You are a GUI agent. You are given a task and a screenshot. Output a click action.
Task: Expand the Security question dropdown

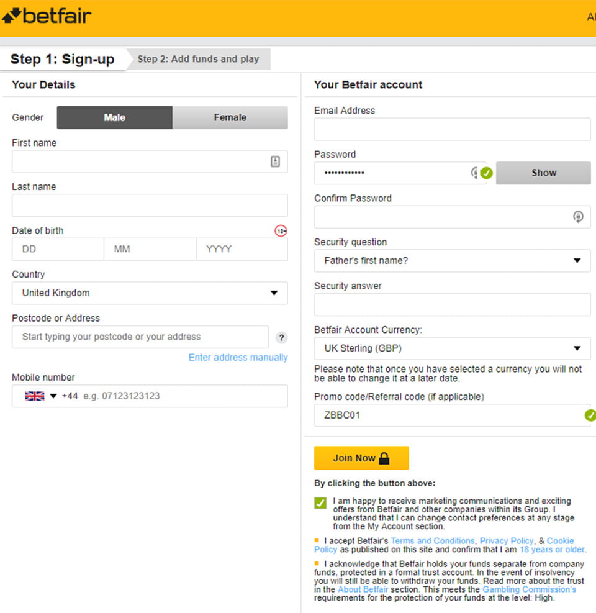click(x=452, y=261)
